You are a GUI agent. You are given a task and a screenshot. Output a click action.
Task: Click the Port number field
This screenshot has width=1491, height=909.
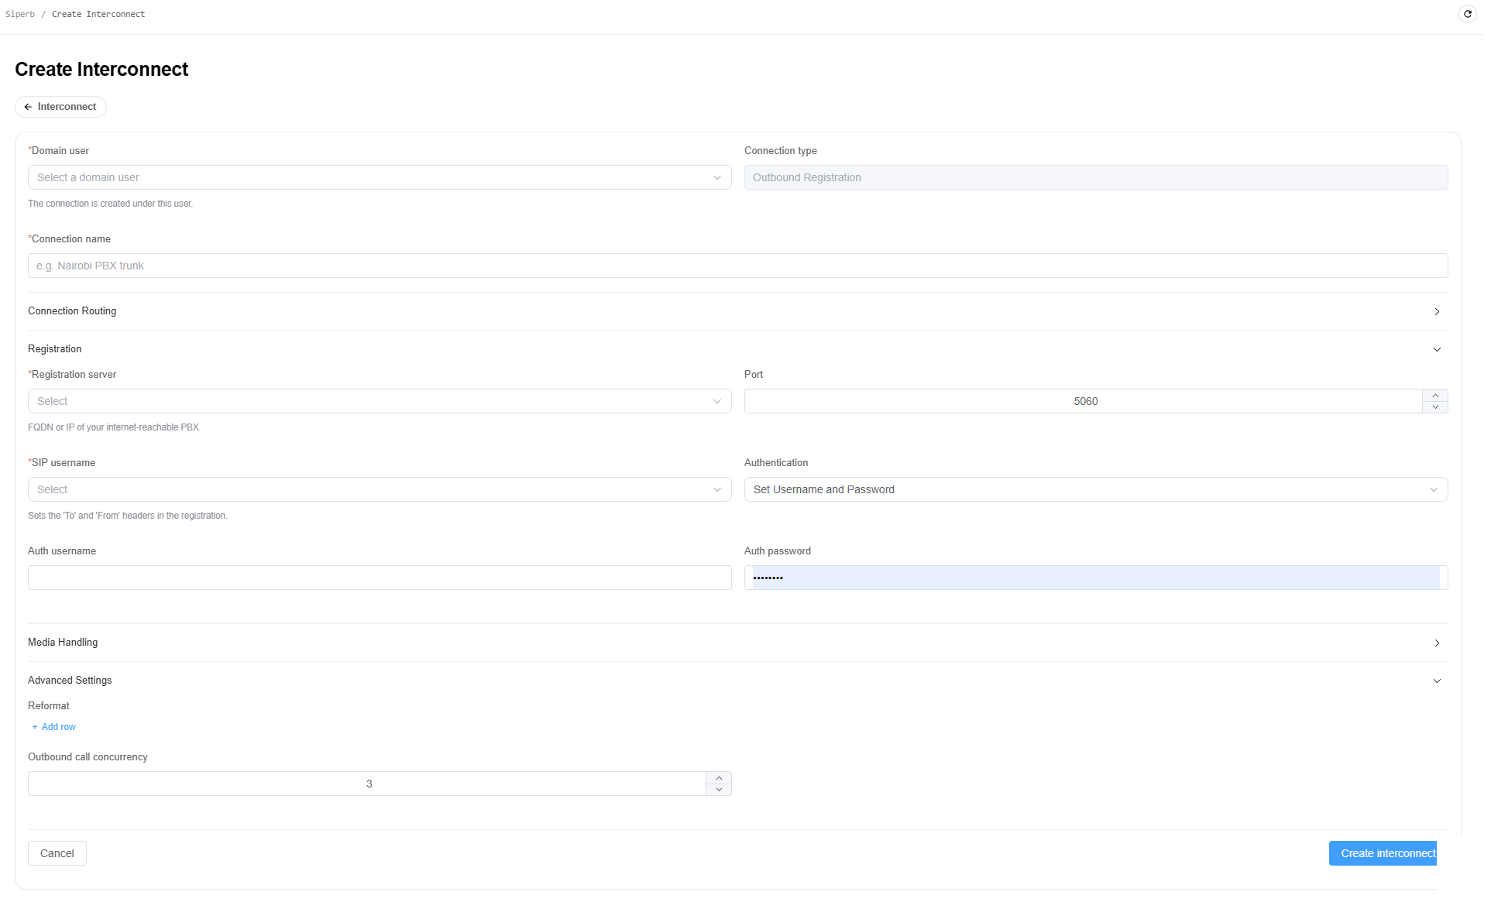click(x=1084, y=401)
